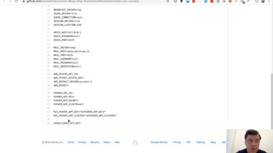Screen dimensions: 273x153
Task: Click line number 33 in gutter
Action: (x=48, y=74)
